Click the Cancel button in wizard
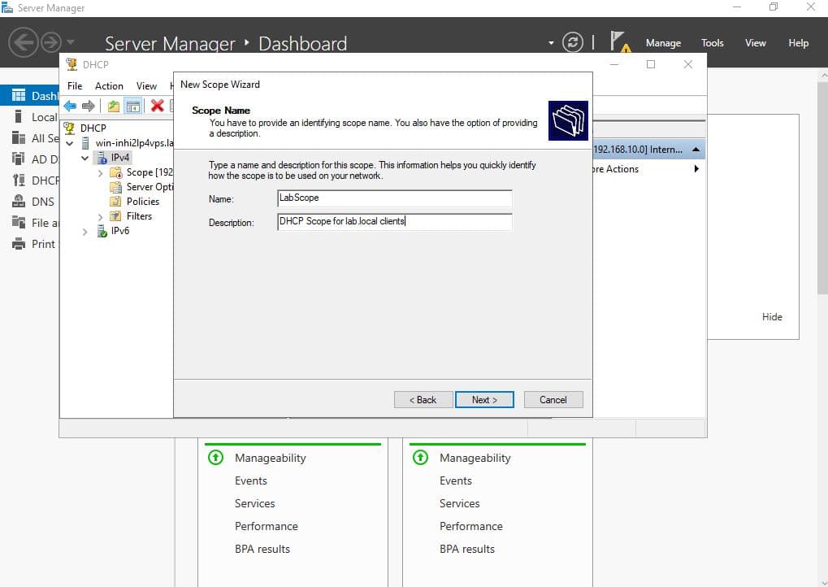Viewport: 828px width, 587px height. (553, 399)
